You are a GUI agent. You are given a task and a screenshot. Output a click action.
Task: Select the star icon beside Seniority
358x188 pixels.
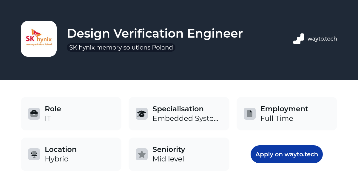(142, 154)
